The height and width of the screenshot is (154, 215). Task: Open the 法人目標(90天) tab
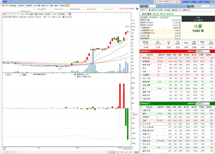184,10
